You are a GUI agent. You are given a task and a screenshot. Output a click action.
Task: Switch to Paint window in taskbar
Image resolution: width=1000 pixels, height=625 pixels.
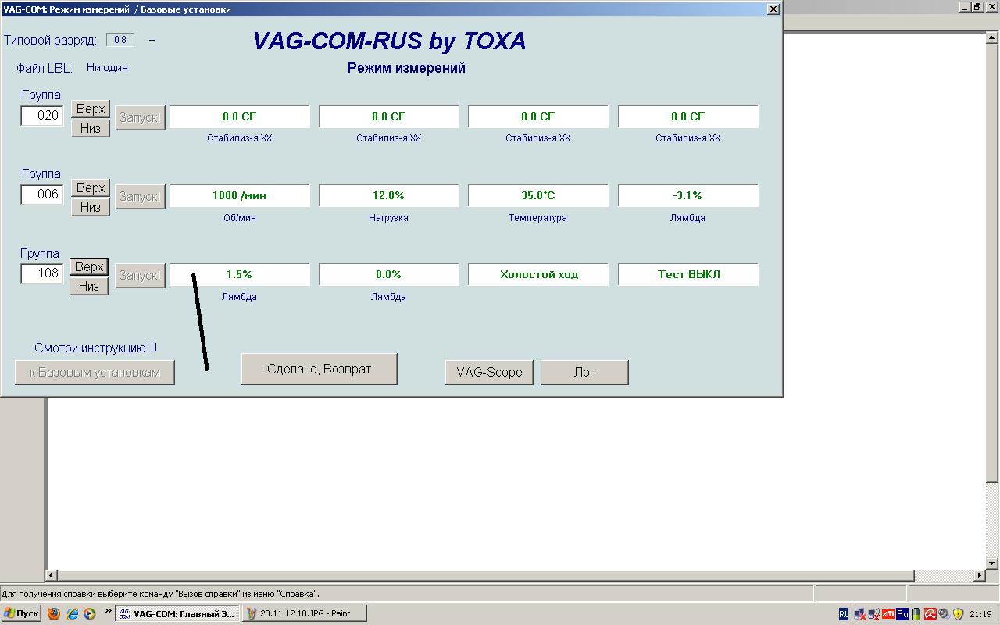pos(304,613)
